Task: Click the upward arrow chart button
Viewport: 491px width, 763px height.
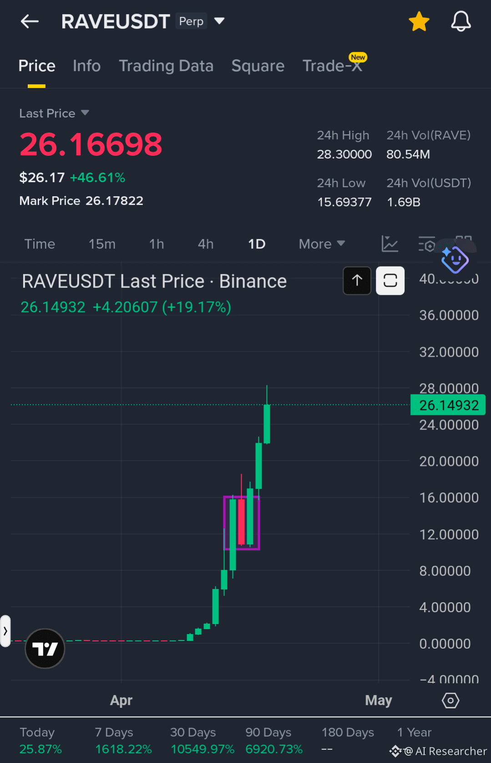Action: coord(357,281)
